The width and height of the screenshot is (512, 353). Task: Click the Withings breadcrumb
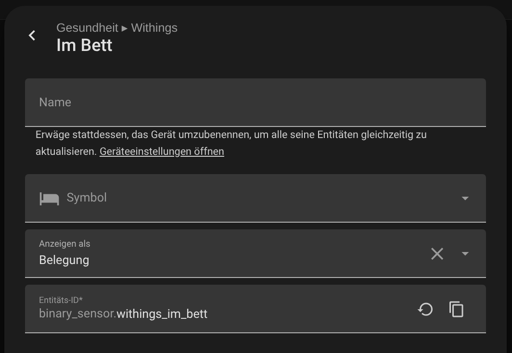[x=154, y=28]
